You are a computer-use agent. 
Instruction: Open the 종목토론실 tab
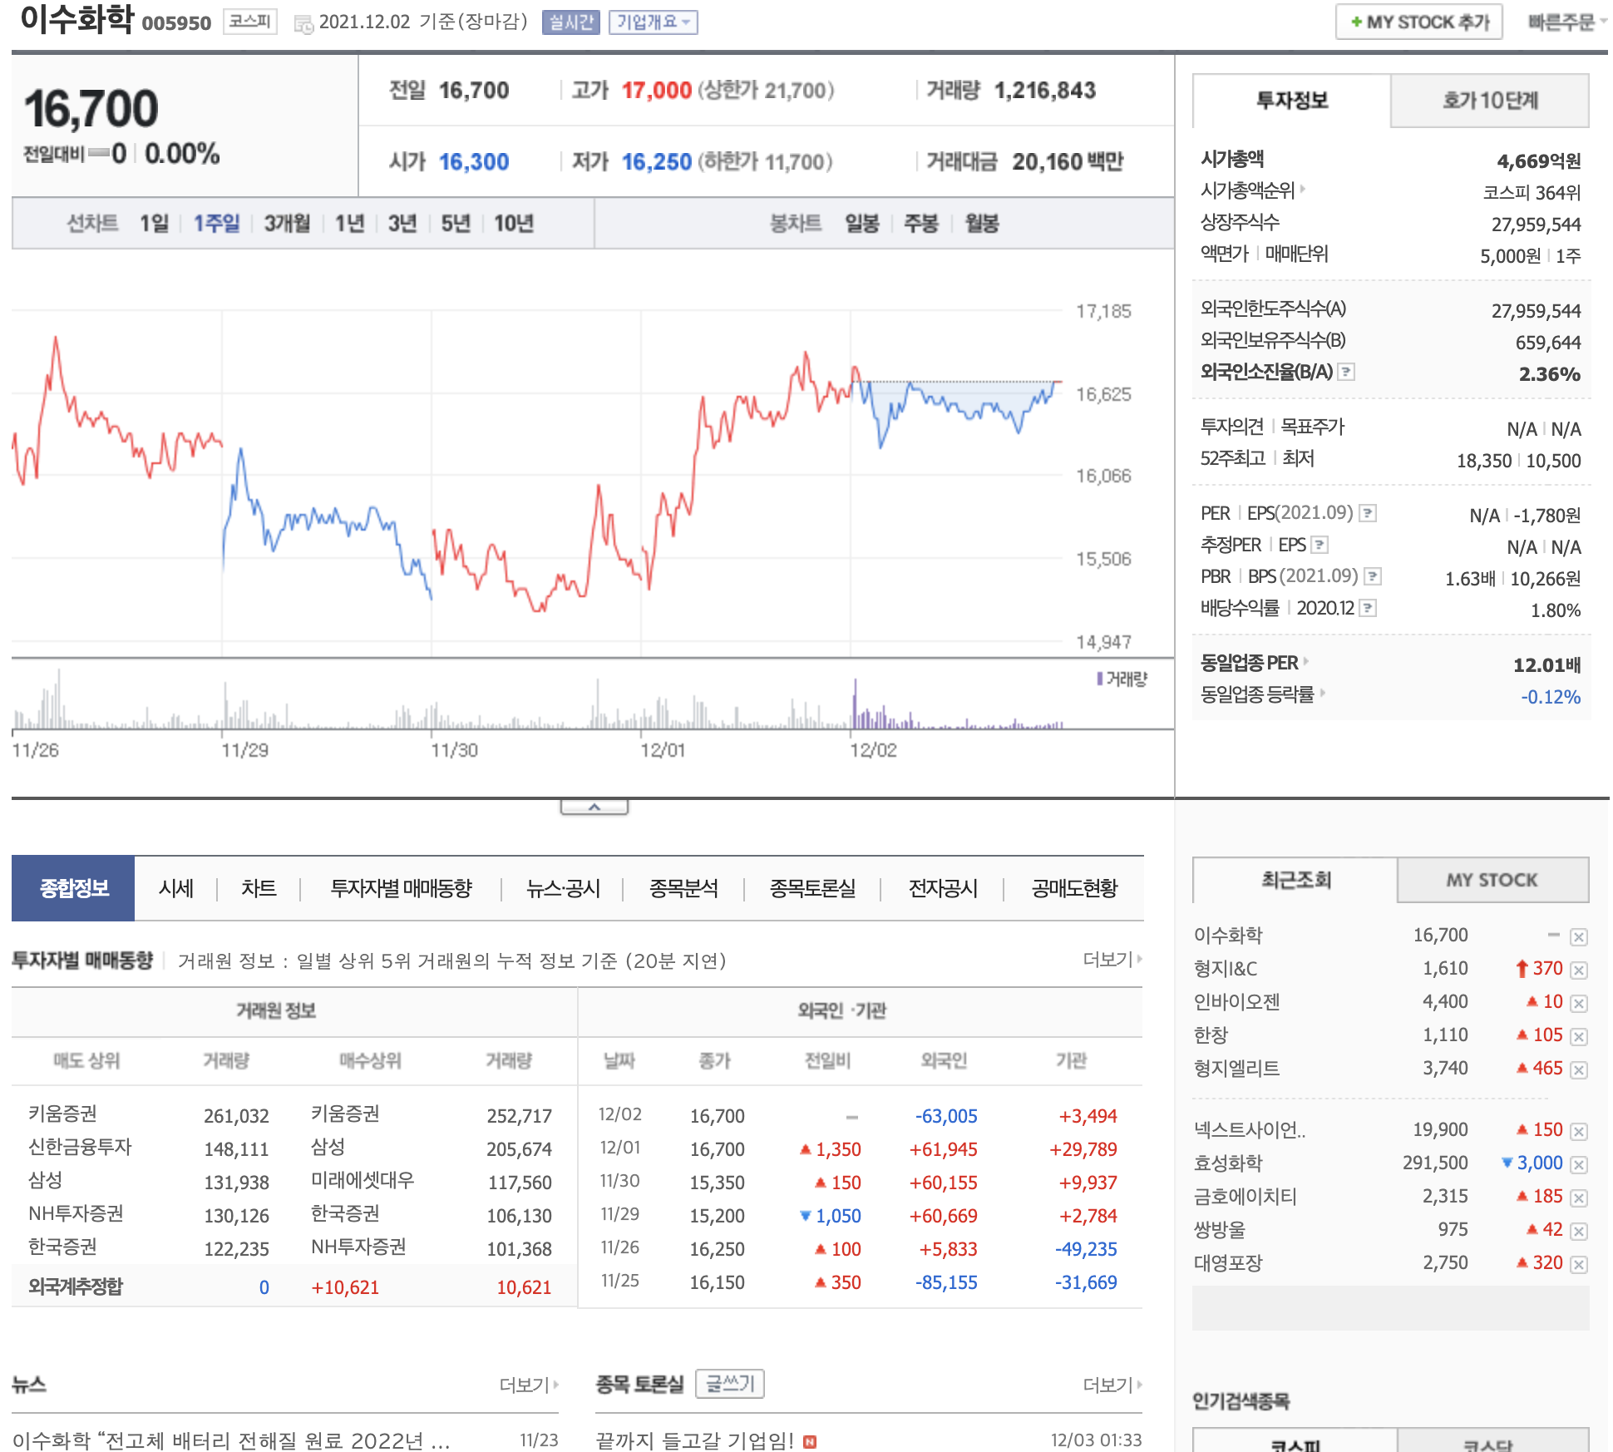812,888
